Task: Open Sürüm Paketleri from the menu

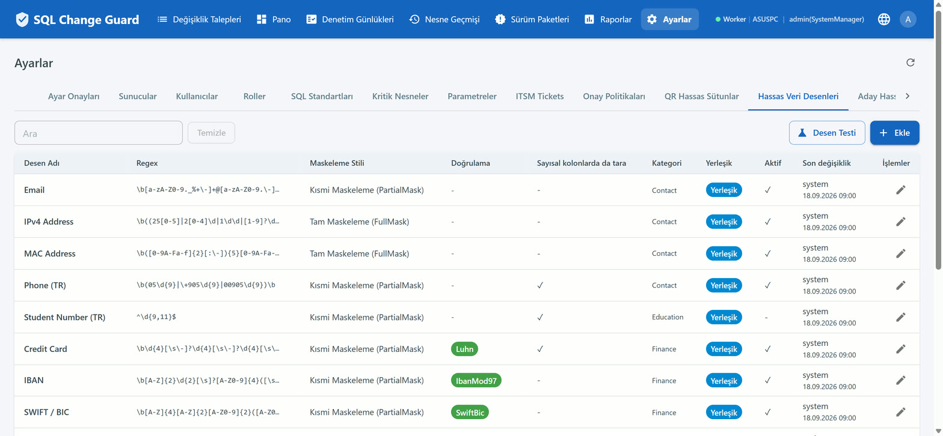Action: 532,19
